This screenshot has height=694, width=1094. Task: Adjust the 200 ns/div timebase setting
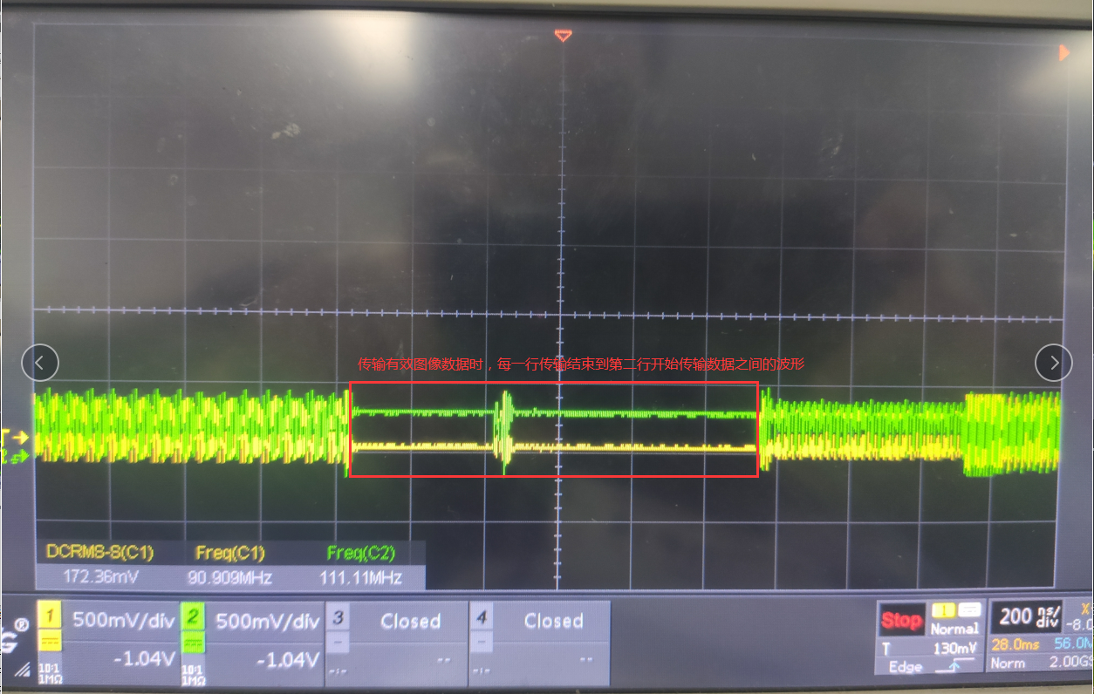click(1029, 617)
